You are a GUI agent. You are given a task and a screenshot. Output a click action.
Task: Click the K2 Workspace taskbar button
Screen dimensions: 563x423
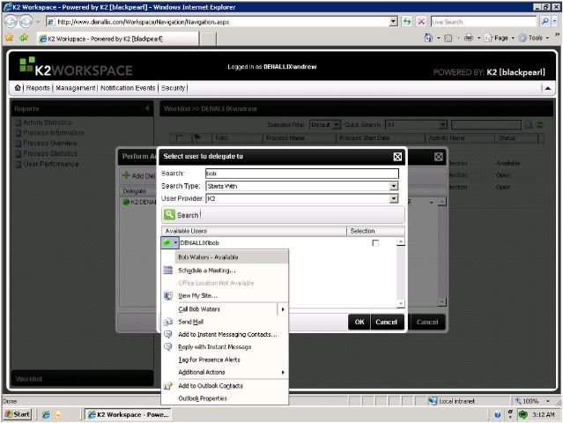coord(128,414)
